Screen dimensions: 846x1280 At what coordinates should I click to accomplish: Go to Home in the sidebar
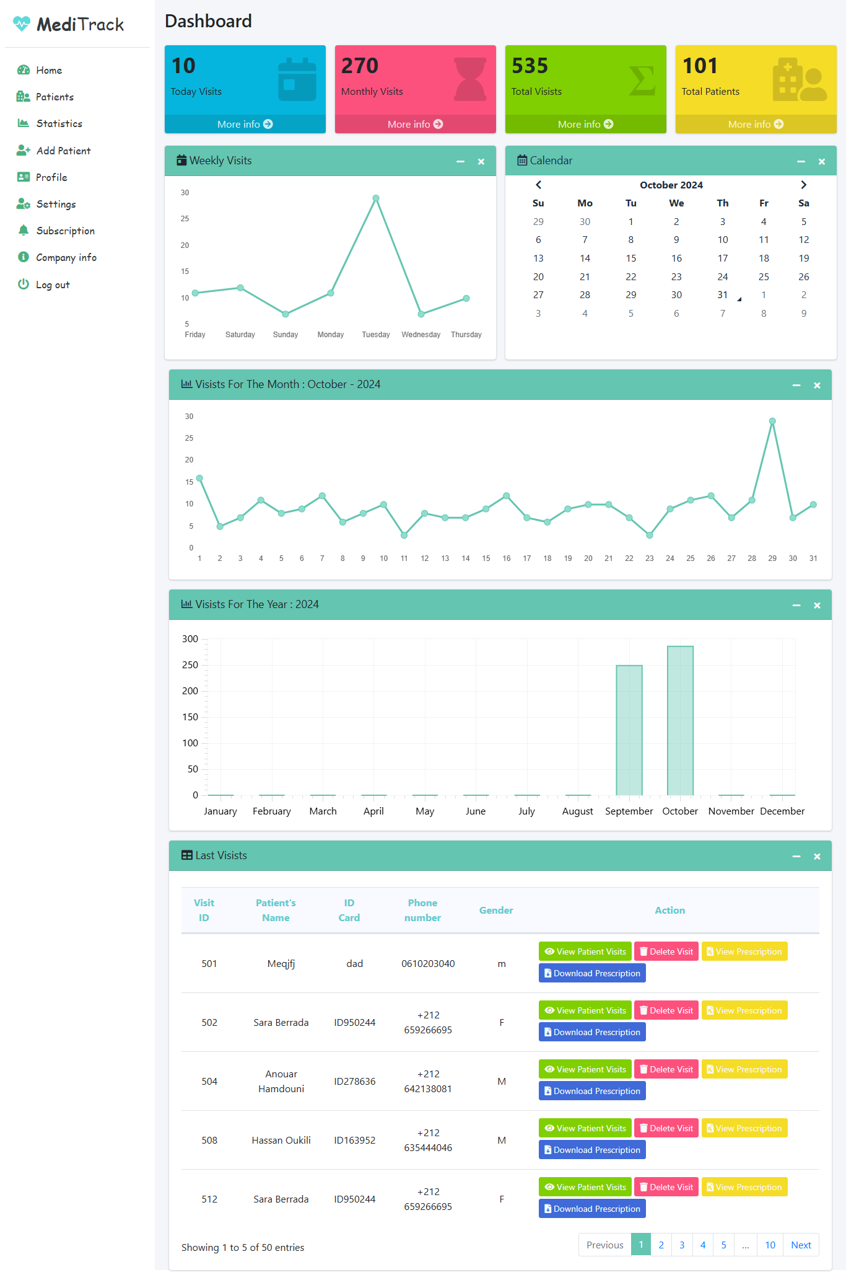click(49, 70)
